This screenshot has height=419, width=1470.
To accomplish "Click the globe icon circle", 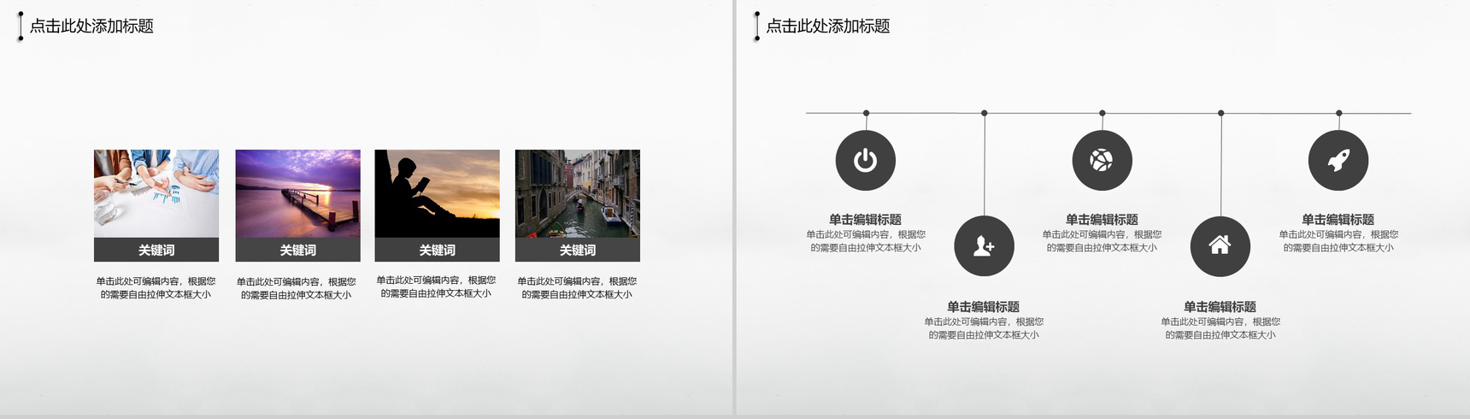I will pyautogui.click(x=1102, y=160).
